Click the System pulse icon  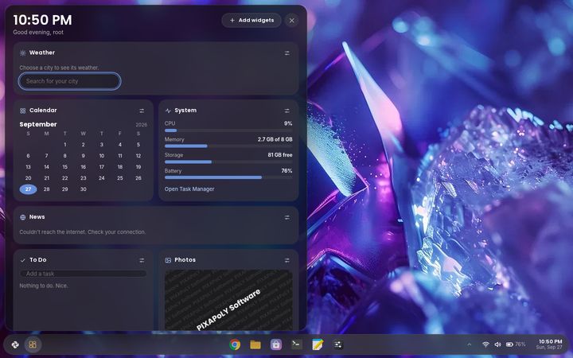point(168,111)
